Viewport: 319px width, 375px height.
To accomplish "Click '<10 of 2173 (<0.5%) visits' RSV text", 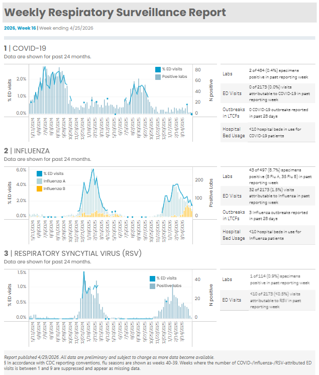I will [275, 294].
